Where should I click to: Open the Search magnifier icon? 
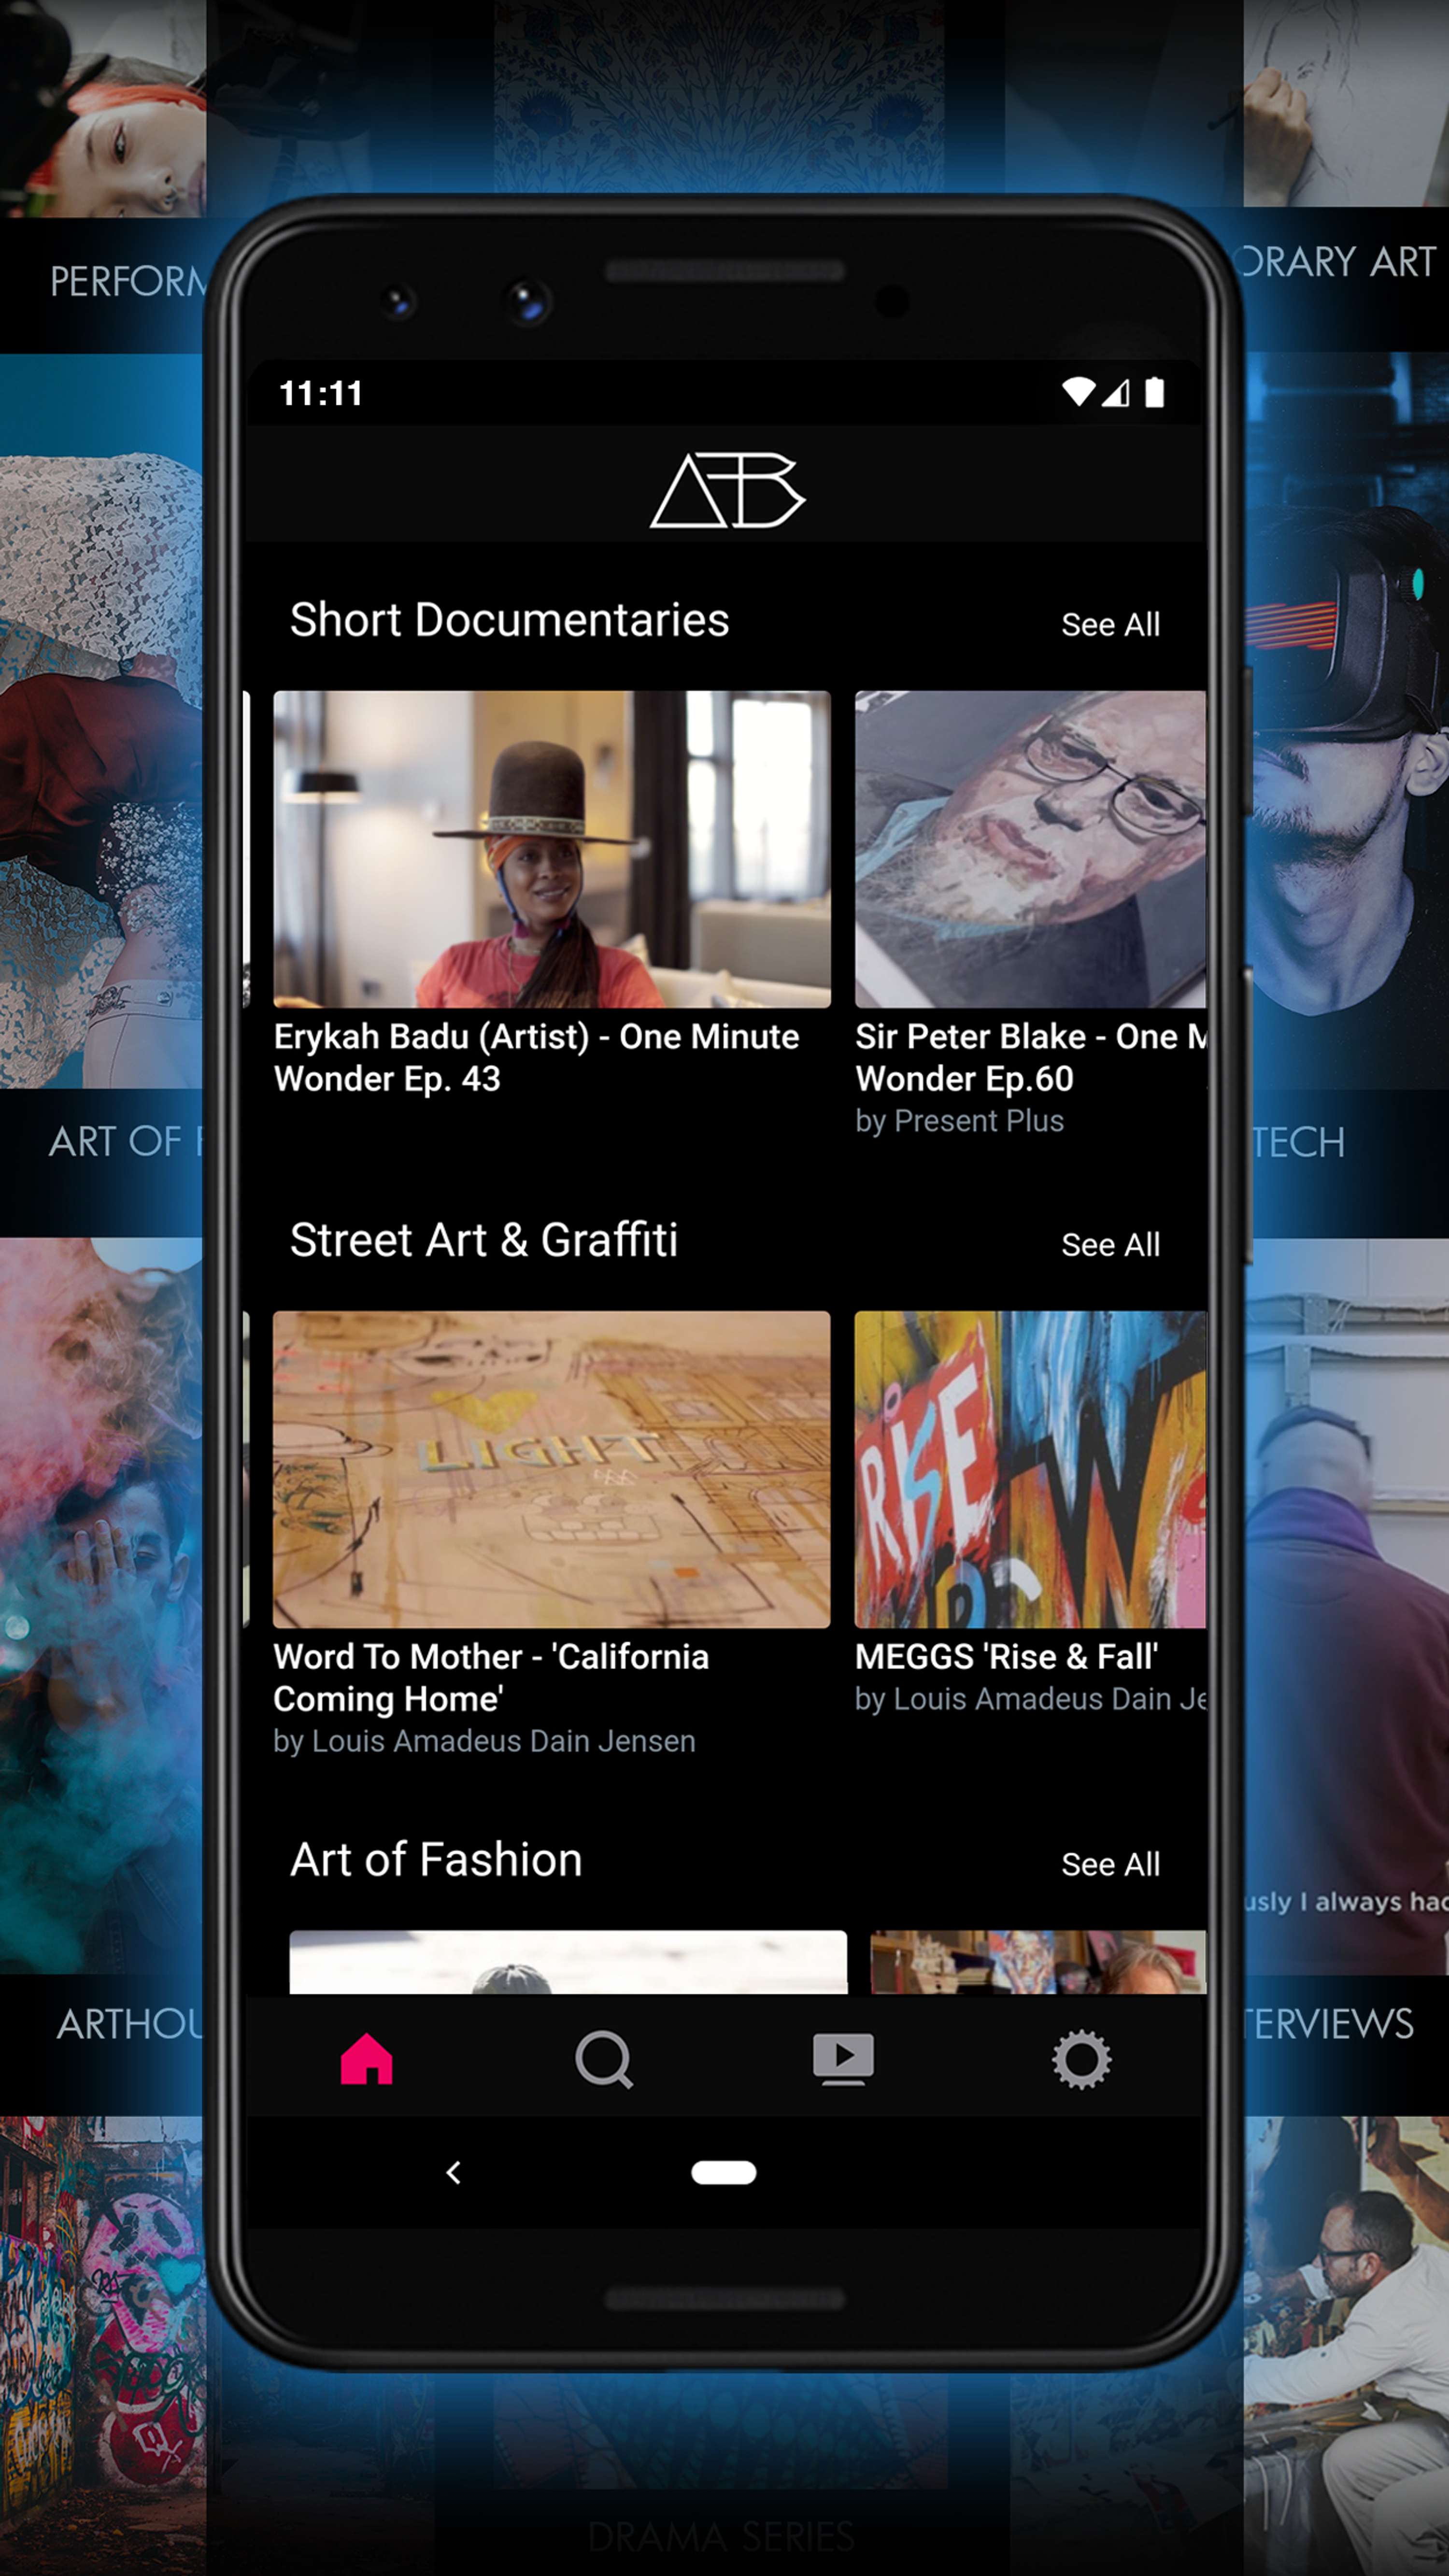pos(604,2060)
